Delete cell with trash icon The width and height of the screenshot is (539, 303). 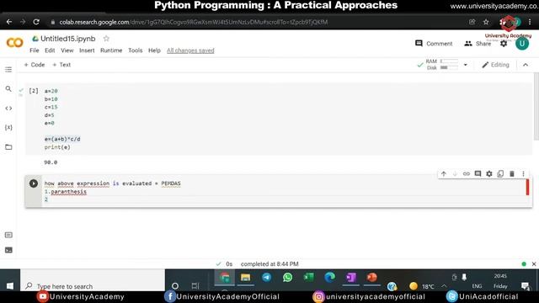pyautogui.click(x=512, y=174)
